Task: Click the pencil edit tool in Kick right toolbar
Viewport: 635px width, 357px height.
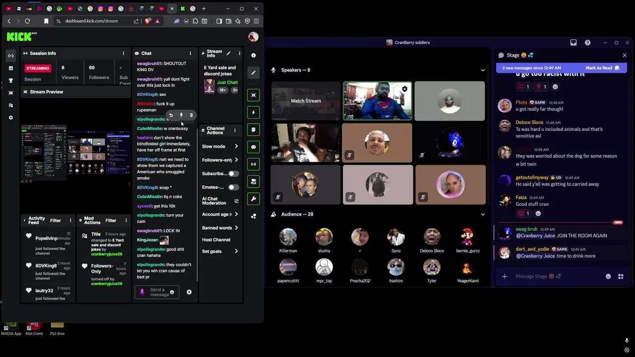Action: (254, 72)
